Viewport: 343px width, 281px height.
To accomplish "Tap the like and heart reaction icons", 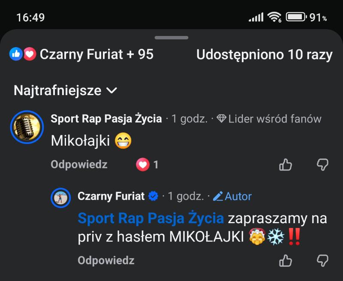I will point(23,54).
